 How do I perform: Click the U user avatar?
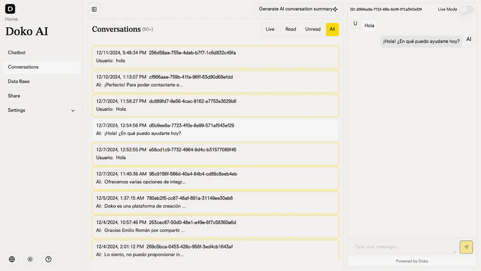[x=355, y=23]
